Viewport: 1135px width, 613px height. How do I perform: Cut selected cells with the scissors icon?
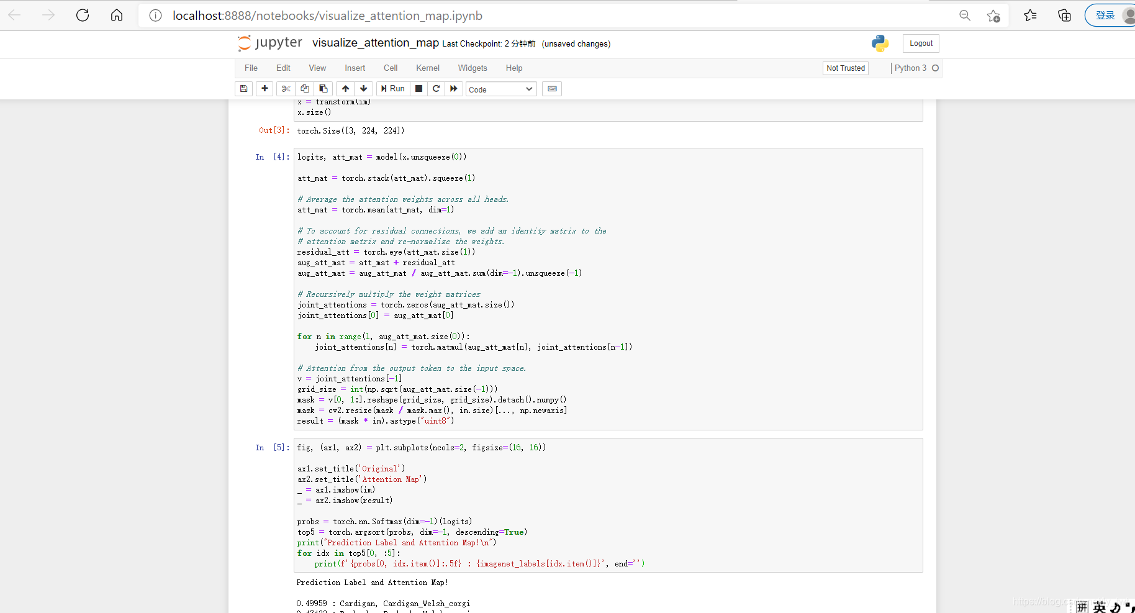[x=286, y=89]
